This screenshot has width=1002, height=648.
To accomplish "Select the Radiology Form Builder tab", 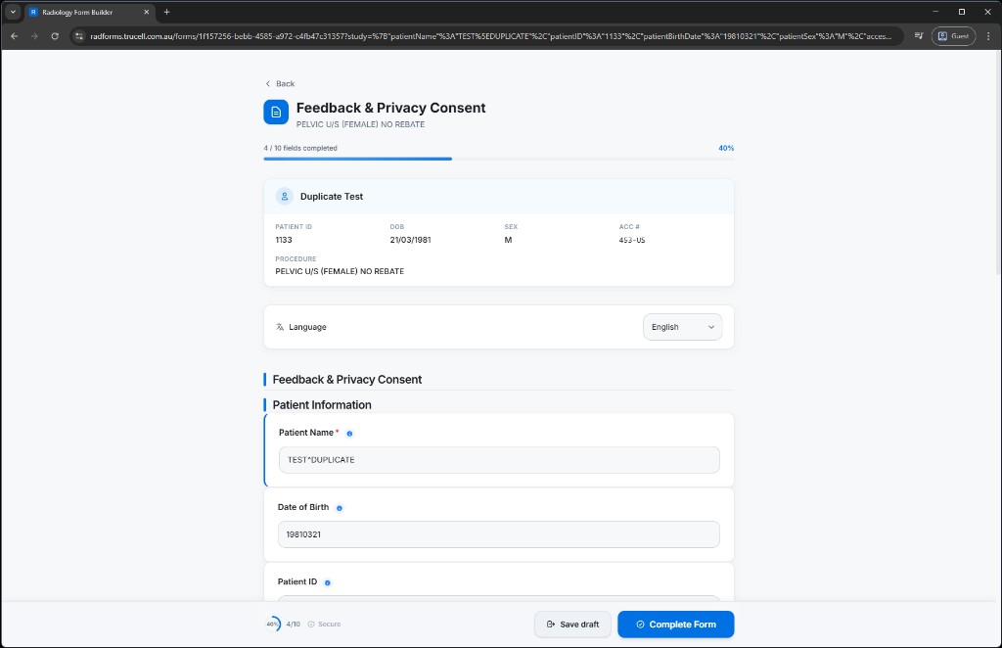I will click(89, 12).
